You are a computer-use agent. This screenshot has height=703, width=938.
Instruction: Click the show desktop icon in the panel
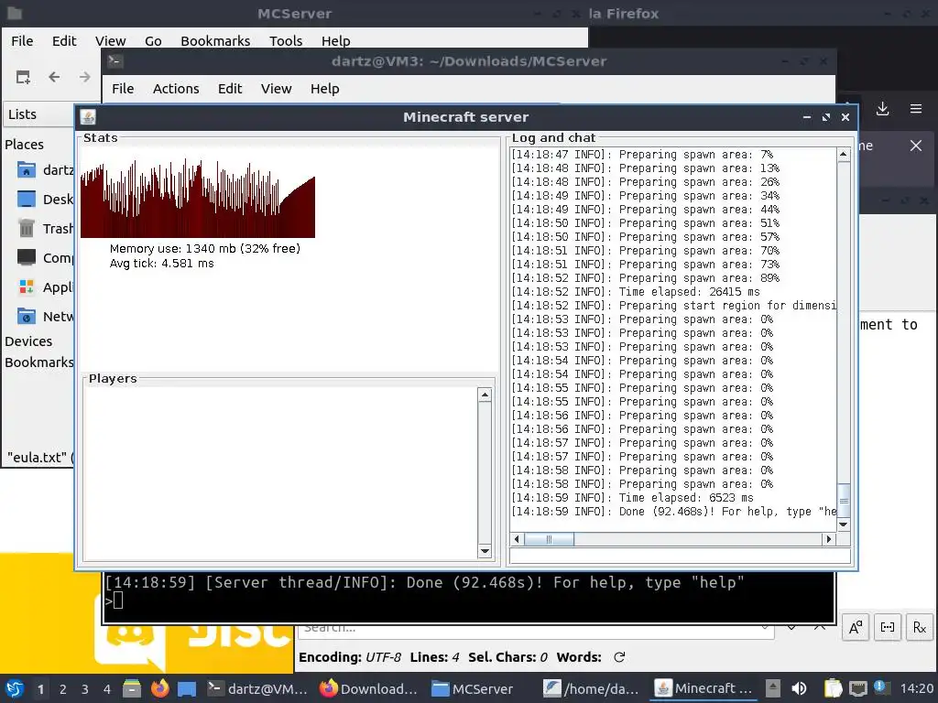tap(187, 688)
